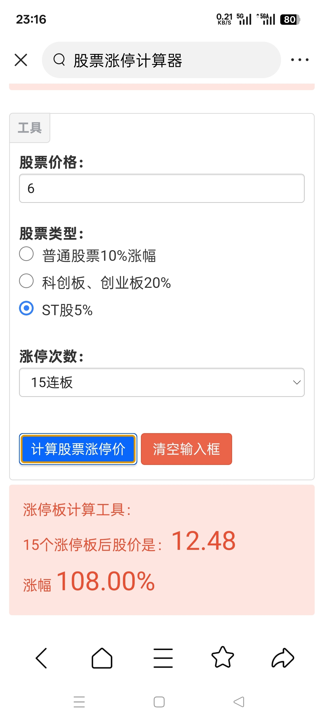Share page with arrow icon
This screenshot has height=722, width=323.
click(283, 657)
